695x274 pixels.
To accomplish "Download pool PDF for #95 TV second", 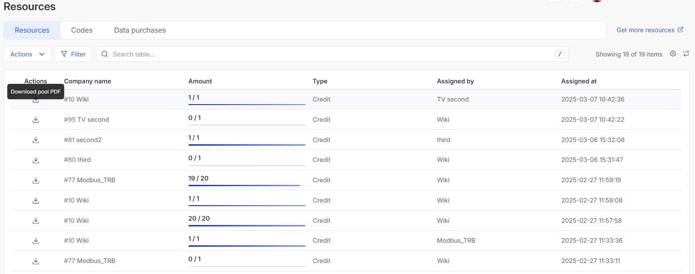I will [36, 120].
